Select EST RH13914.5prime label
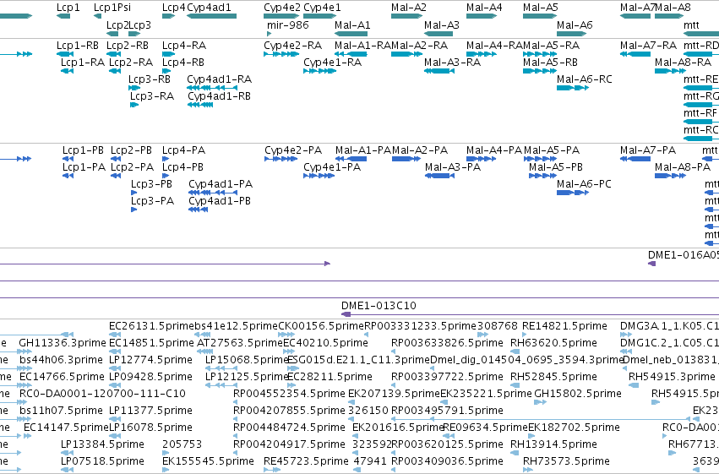 point(553,444)
